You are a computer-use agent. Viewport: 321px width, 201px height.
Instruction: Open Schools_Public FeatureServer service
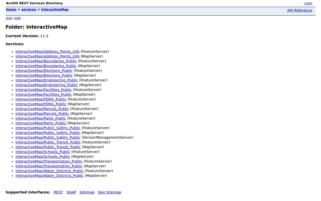43,152
